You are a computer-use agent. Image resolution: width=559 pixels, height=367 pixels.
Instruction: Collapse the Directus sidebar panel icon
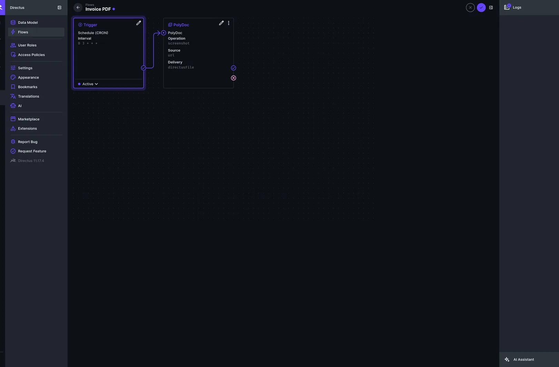click(x=59, y=8)
